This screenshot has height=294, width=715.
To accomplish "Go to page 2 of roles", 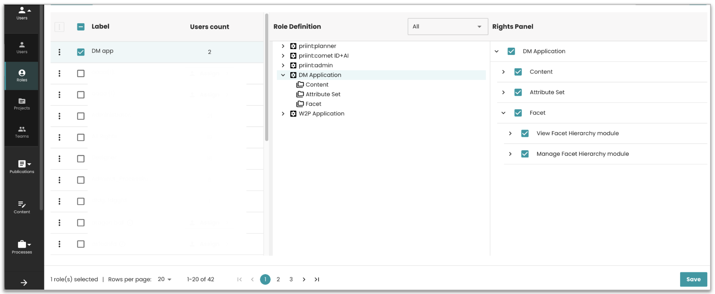I will tap(278, 279).
